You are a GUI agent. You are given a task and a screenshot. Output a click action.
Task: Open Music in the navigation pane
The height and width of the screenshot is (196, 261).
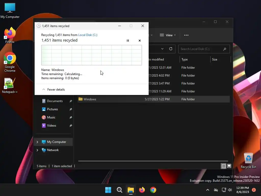pyautogui.click(x=51, y=117)
